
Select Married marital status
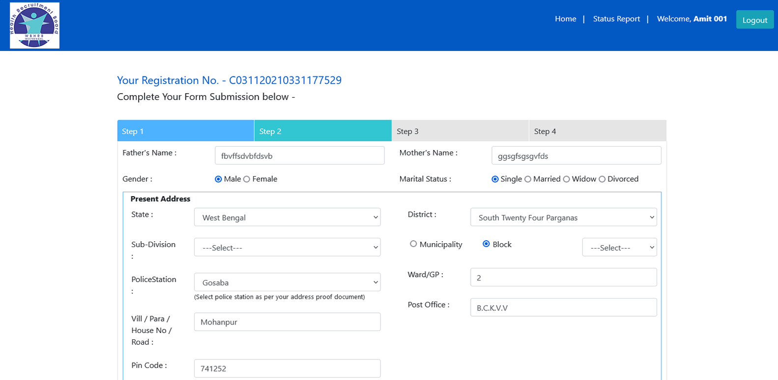tap(528, 179)
